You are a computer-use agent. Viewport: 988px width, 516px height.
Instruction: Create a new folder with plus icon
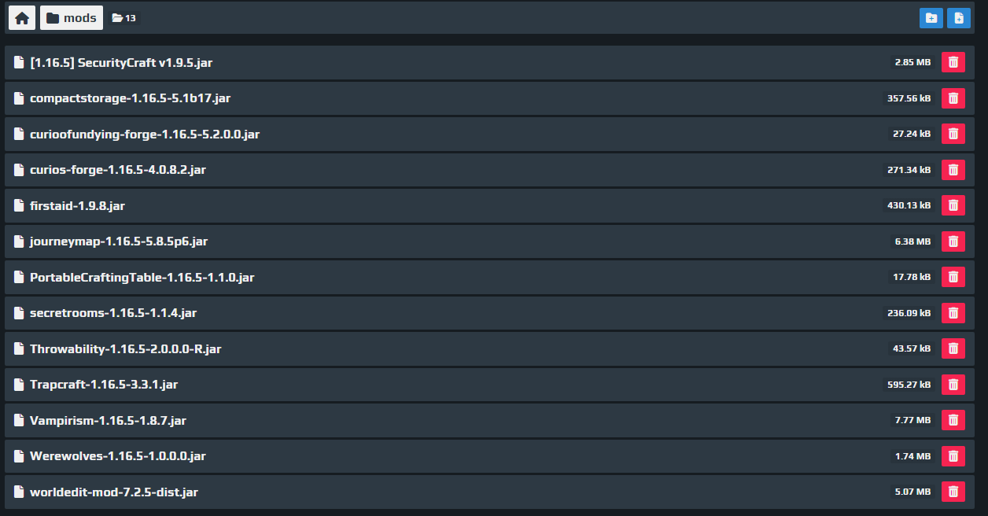931,18
